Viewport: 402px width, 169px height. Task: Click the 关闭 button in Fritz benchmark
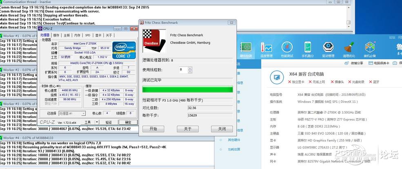[222, 129]
